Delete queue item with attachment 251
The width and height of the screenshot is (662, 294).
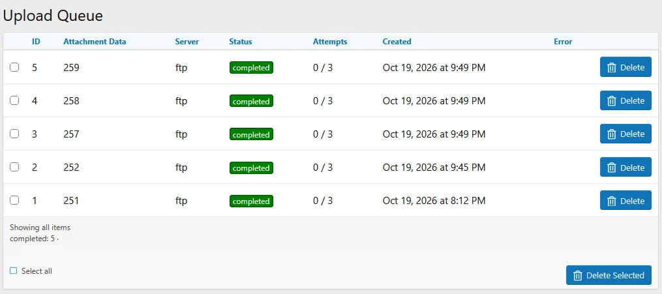click(x=625, y=200)
